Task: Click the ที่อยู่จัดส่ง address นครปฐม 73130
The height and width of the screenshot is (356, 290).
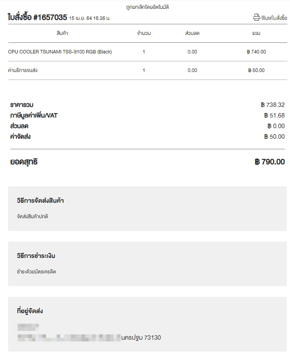Action: pyautogui.click(x=141, y=337)
